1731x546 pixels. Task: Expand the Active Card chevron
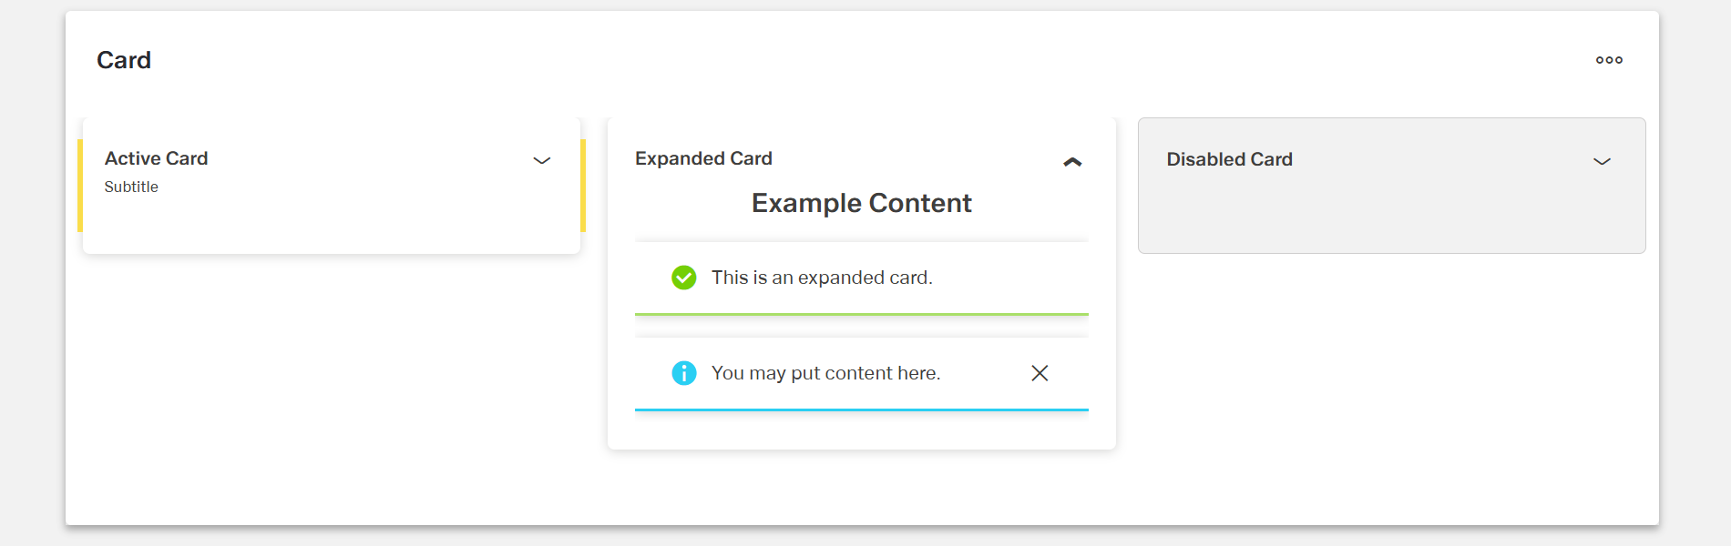pos(542,160)
